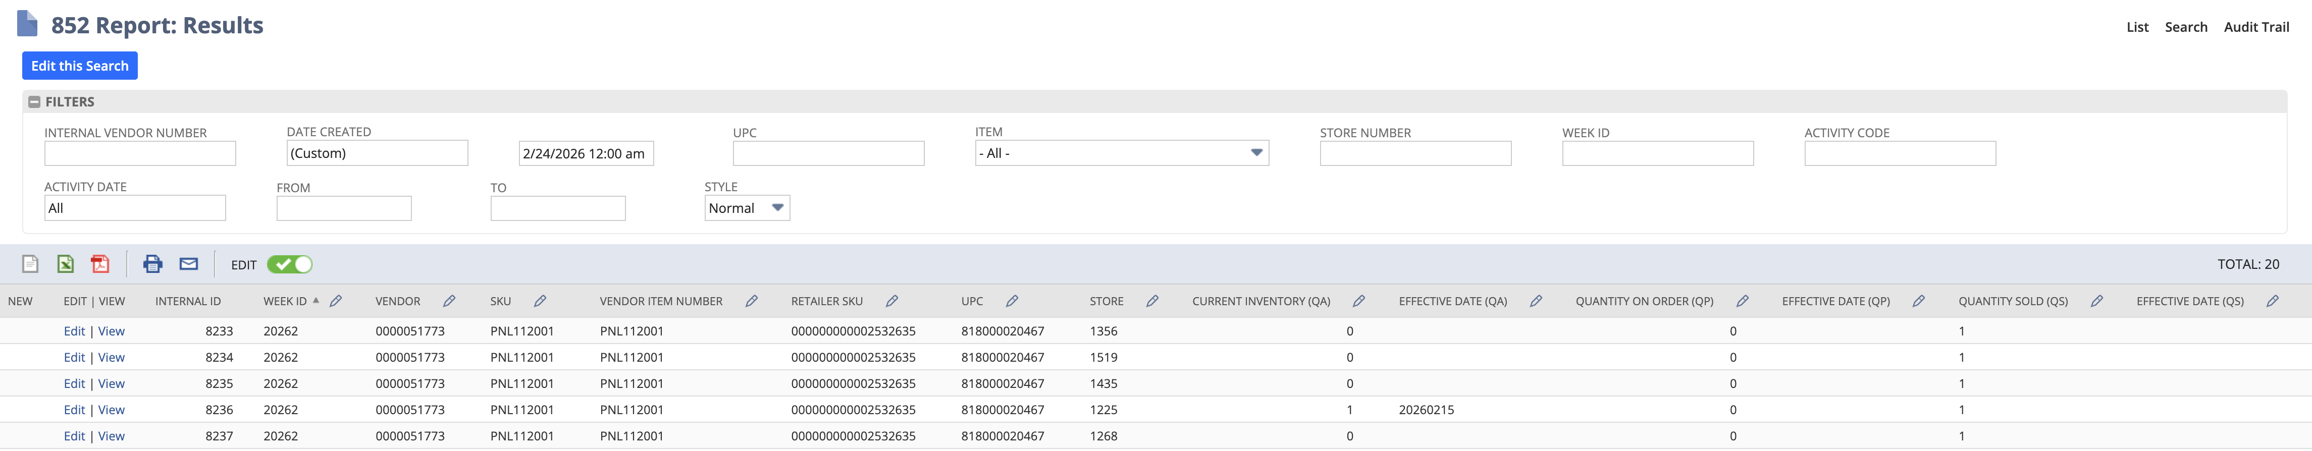Image resolution: width=2312 pixels, height=451 pixels.
Task: Open the Date Created (Custom) selector
Action: 377,153
